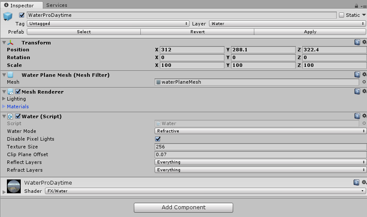This screenshot has height=217, width=367.
Task: Click the Scale Y field
Action: point(263,65)
